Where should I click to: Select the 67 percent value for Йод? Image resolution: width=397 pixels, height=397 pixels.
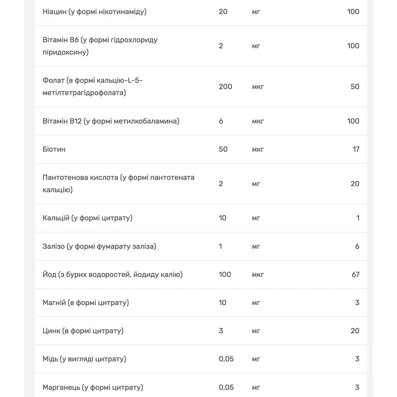click(x=356, y=274)
